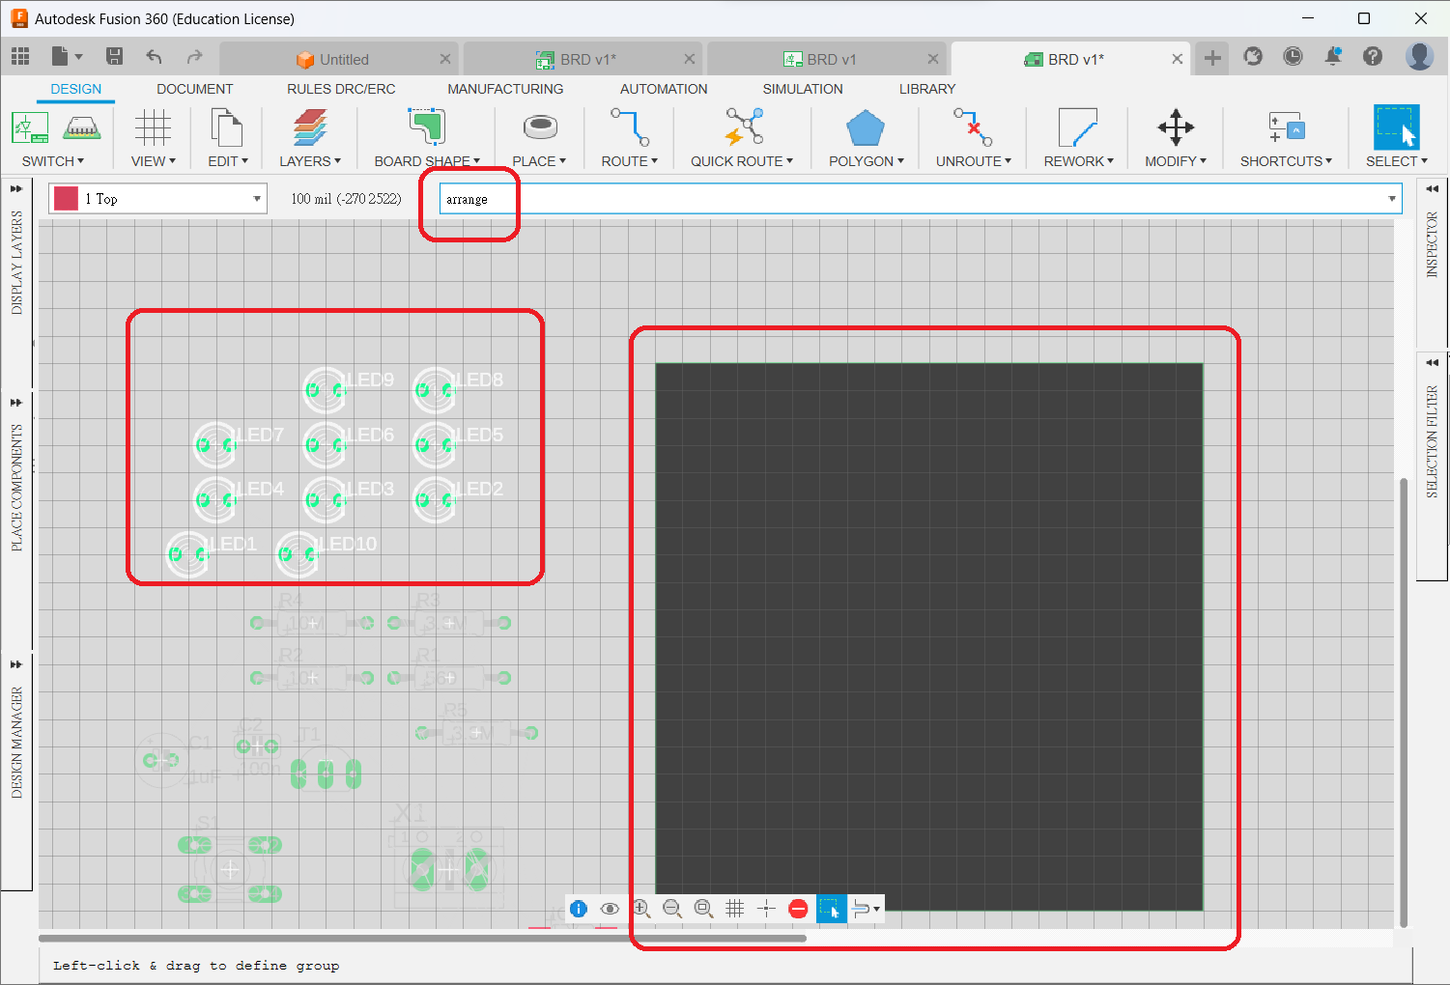Open the Untitled document tab

coord(333,59)
